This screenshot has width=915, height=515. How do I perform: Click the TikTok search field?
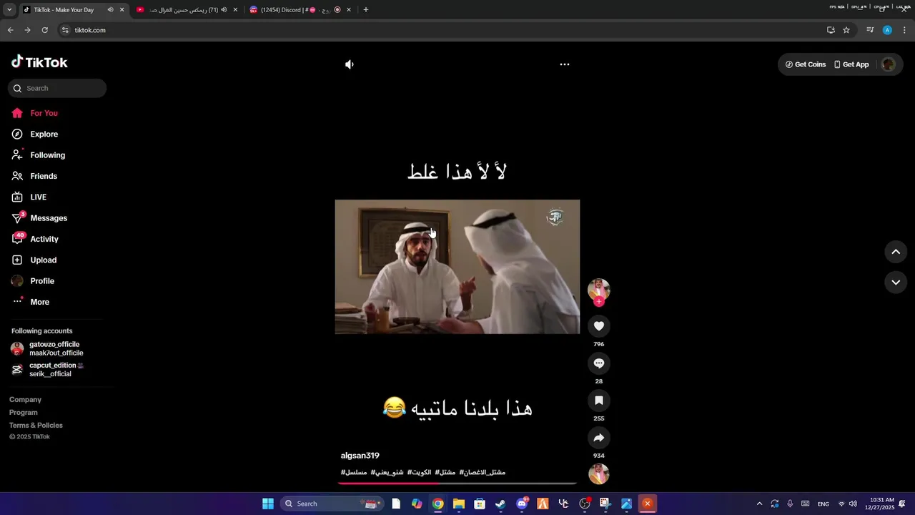click(x=57, y=88)
